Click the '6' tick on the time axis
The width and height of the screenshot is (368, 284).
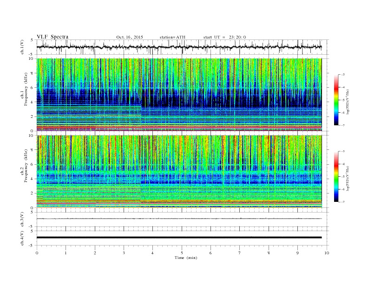tap(210, 253)
